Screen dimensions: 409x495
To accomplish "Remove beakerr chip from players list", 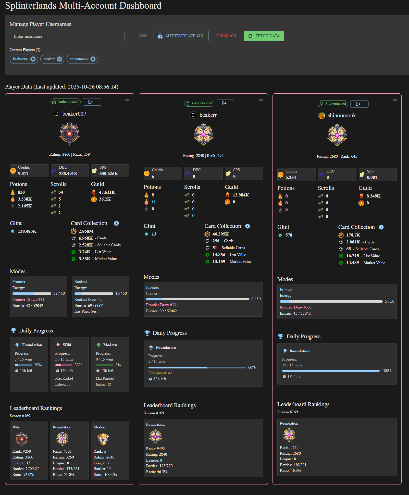I will pyautogui.click(x=59, y=59).
